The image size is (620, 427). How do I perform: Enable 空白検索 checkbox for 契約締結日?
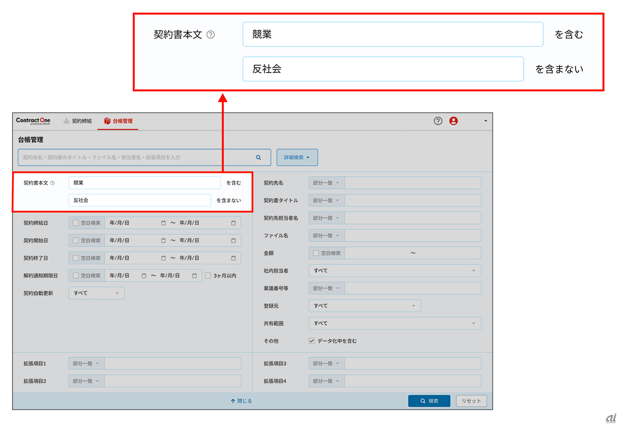click(76, 223)
